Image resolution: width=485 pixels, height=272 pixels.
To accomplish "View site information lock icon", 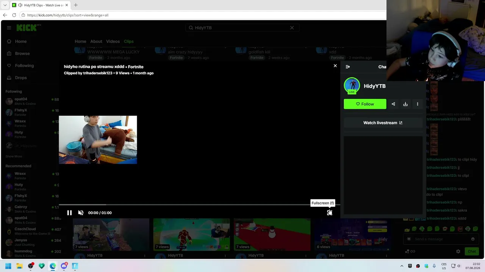I will point(23,15).
